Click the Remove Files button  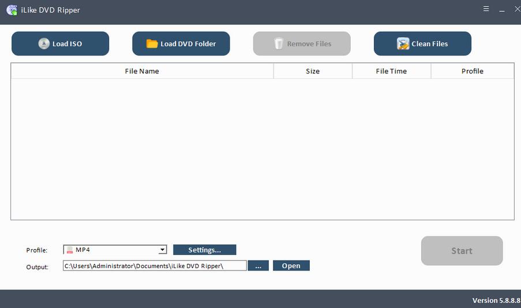tap(302, 43)
